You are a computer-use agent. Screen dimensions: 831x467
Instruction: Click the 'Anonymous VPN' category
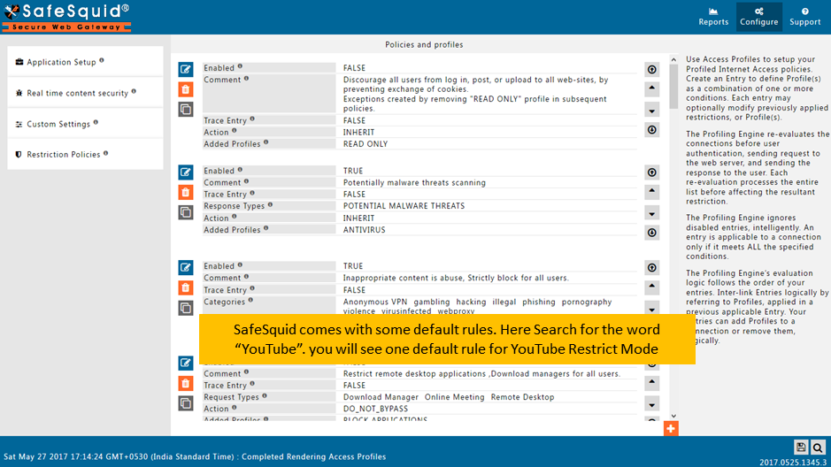point(375,302)
